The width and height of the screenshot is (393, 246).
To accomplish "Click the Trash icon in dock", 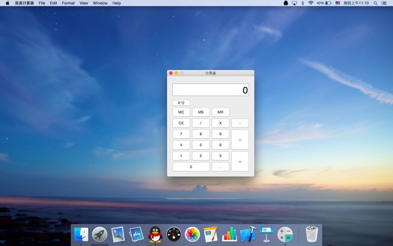I will [x=311, y=234].
